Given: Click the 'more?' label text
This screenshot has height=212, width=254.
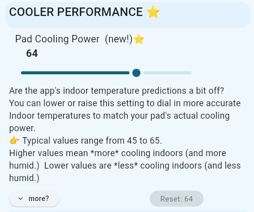Looking at the screenshot, I should (x=39, y=199).
